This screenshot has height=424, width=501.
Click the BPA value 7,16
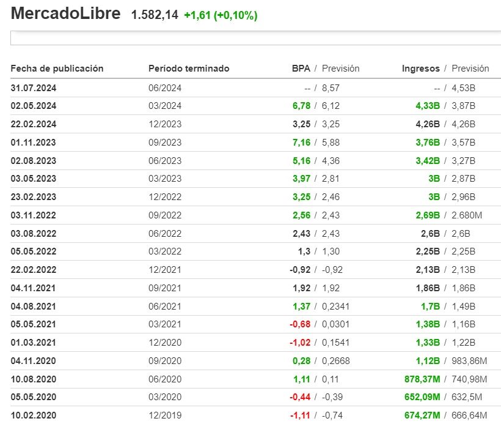301,143
